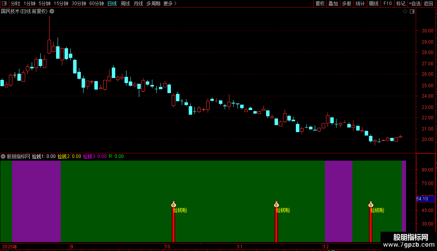
Task: Open the 多周期 multi-period view
Action: tap(153, 3)
